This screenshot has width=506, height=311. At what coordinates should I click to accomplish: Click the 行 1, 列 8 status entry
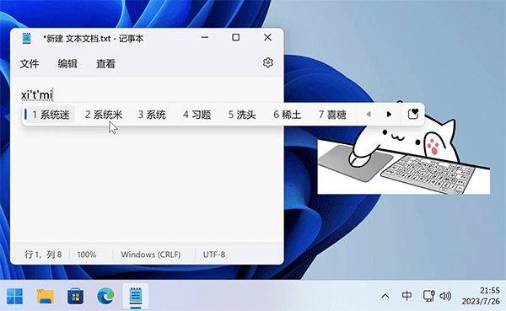43,255
